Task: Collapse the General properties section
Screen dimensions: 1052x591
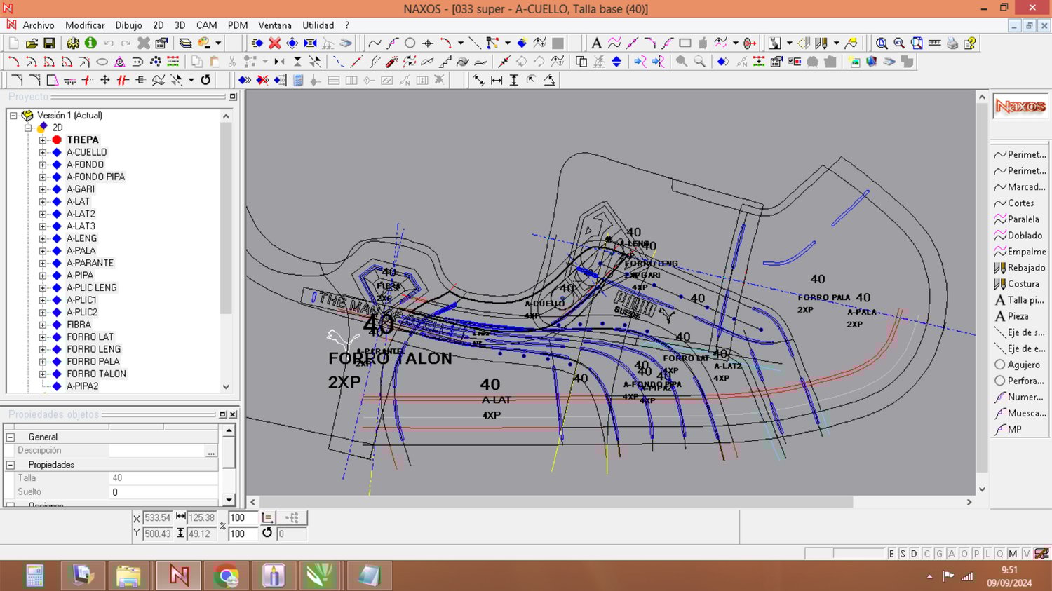Action: click(x=11, y=437)
